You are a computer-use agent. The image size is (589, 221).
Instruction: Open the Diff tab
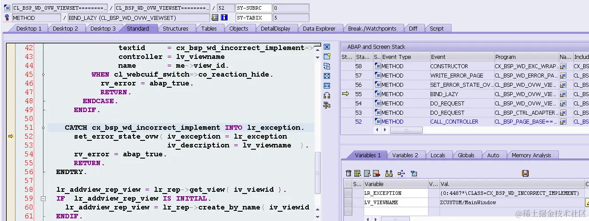point(413,28)
